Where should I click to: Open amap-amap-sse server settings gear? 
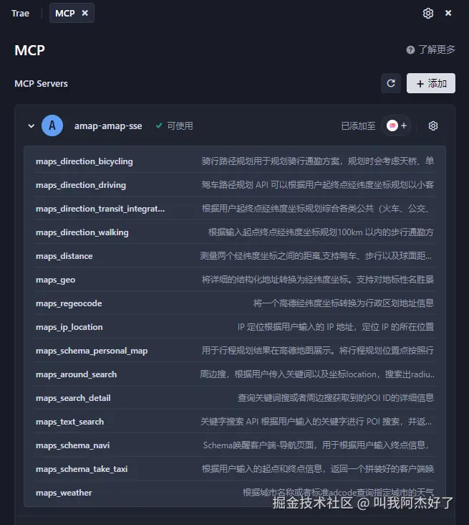pyautogui.click(x=433, y=126)
